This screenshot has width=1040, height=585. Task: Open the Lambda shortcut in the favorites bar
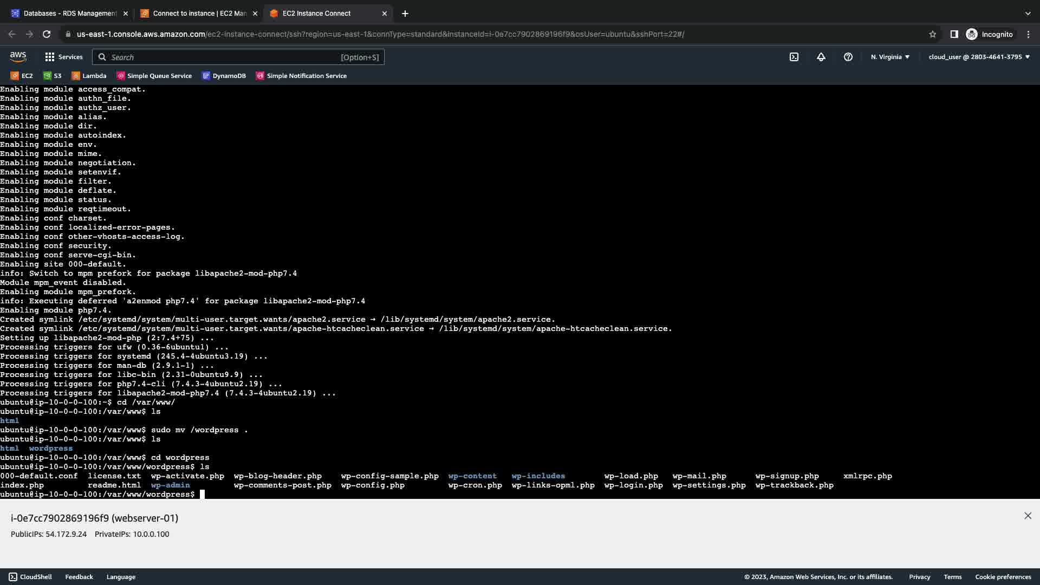pyautogui.click(x=89, y=76)
